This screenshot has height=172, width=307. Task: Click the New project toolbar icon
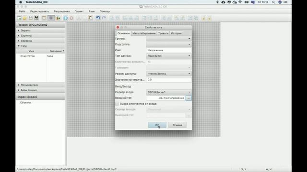(x=19, y=18)
